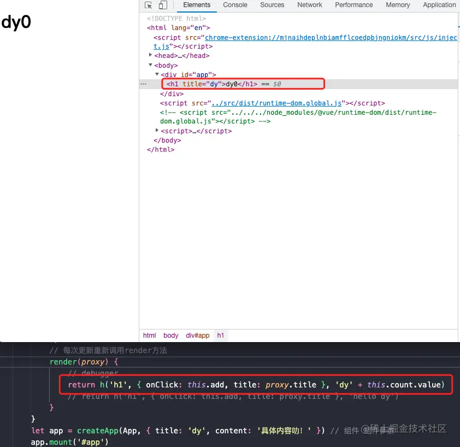The width and height of the screenshot is (460, 447).
Task: Collapse the div id="app" node
Action: [x=157, y=74]
